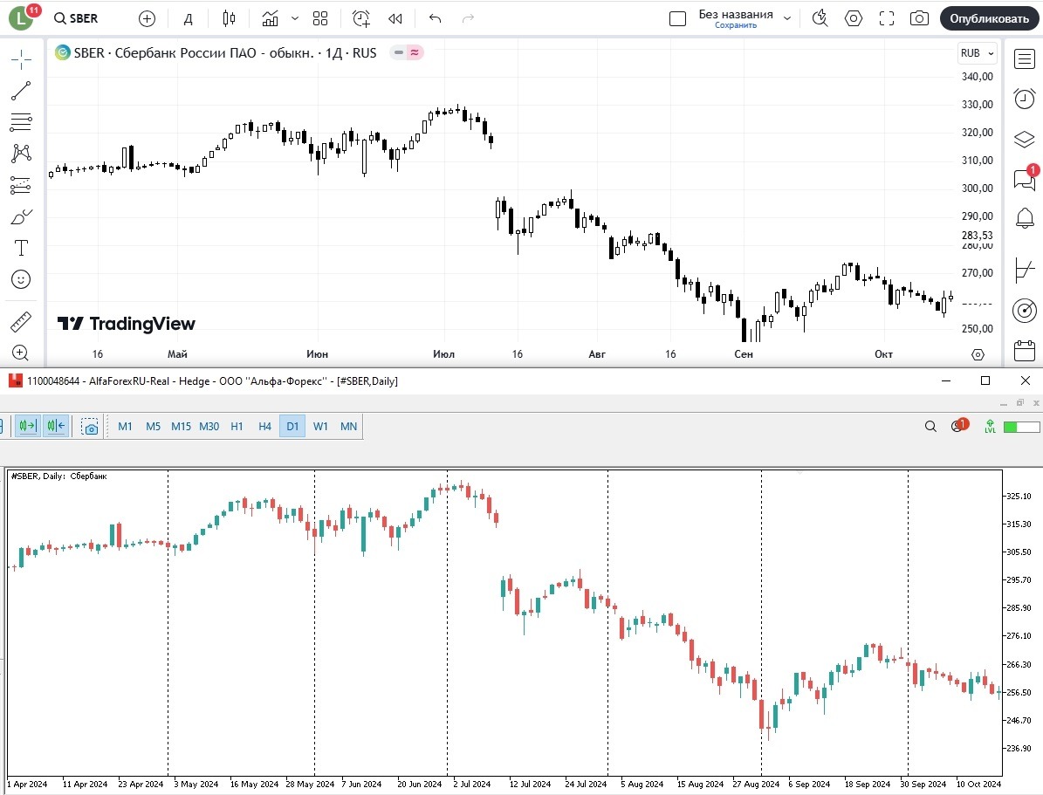Open the watchlist panel icon
Screen dimensions: 1043x795
[x=1025, y=59]
